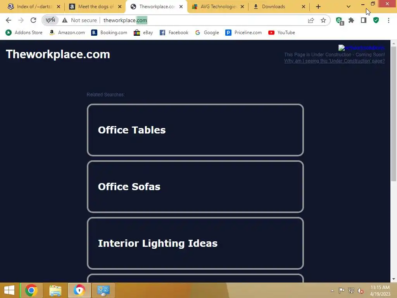Open the Facebook bookmark
397x298 pixels.
174,33
